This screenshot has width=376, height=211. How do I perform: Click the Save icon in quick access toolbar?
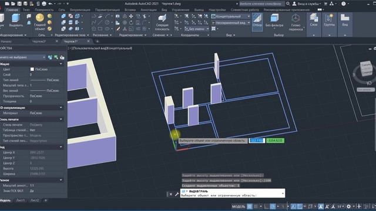coord(19,4)
